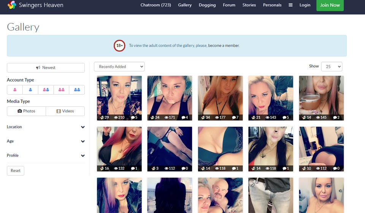Open the Chatroom (723) menu item
Screen dimensions: 365x213
(x=156, y=5)
